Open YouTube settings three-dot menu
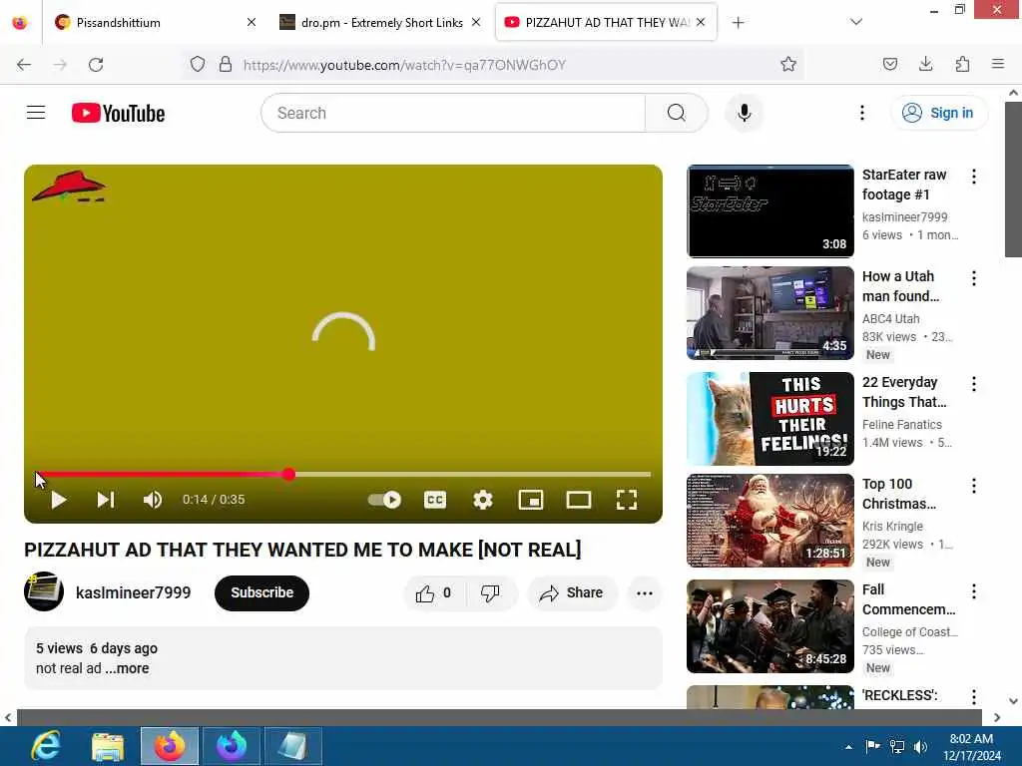 point(861,113)
